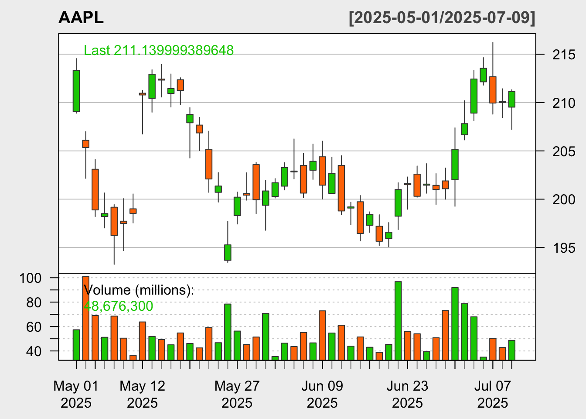
Task: Click the 200 price axis label
Action: 563,199
